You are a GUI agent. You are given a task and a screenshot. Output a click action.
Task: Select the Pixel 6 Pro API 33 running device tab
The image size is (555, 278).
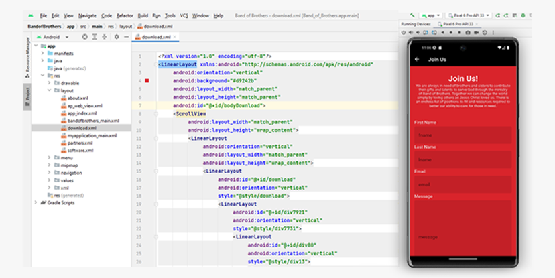point(456,24)
